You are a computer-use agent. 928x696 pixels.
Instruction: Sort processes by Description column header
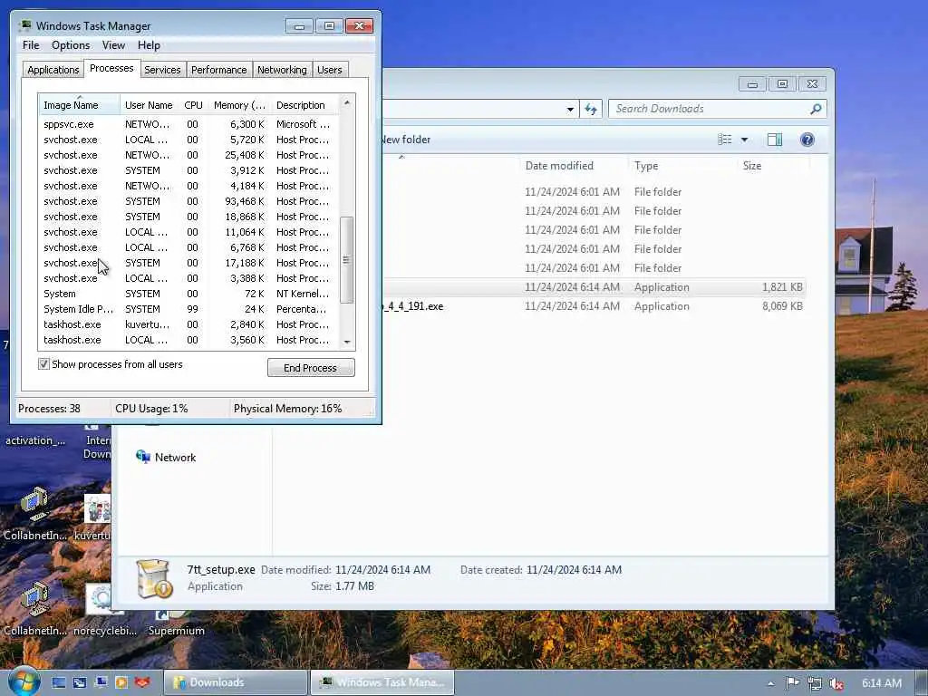[x=304, y=105]
